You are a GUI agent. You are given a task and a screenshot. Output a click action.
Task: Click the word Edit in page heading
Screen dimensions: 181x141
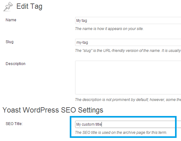[x=22, y=6]
